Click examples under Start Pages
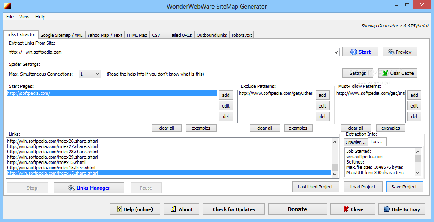This screenshot has height=222, width=434. (201, 128)
